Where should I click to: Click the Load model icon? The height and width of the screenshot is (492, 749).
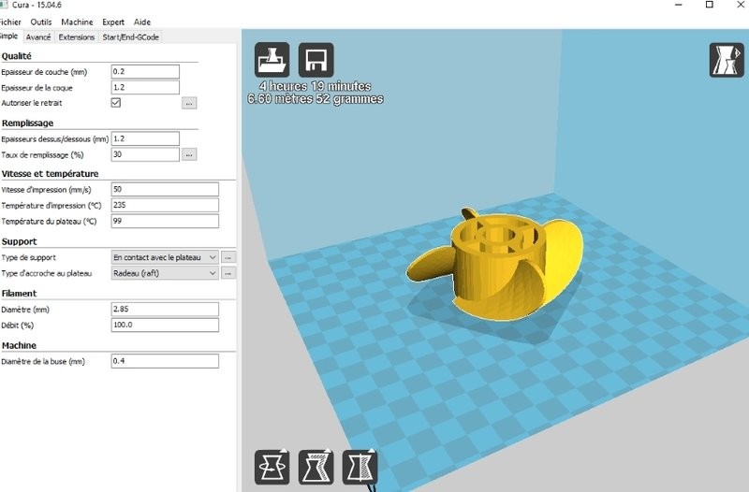pos(272,60)
